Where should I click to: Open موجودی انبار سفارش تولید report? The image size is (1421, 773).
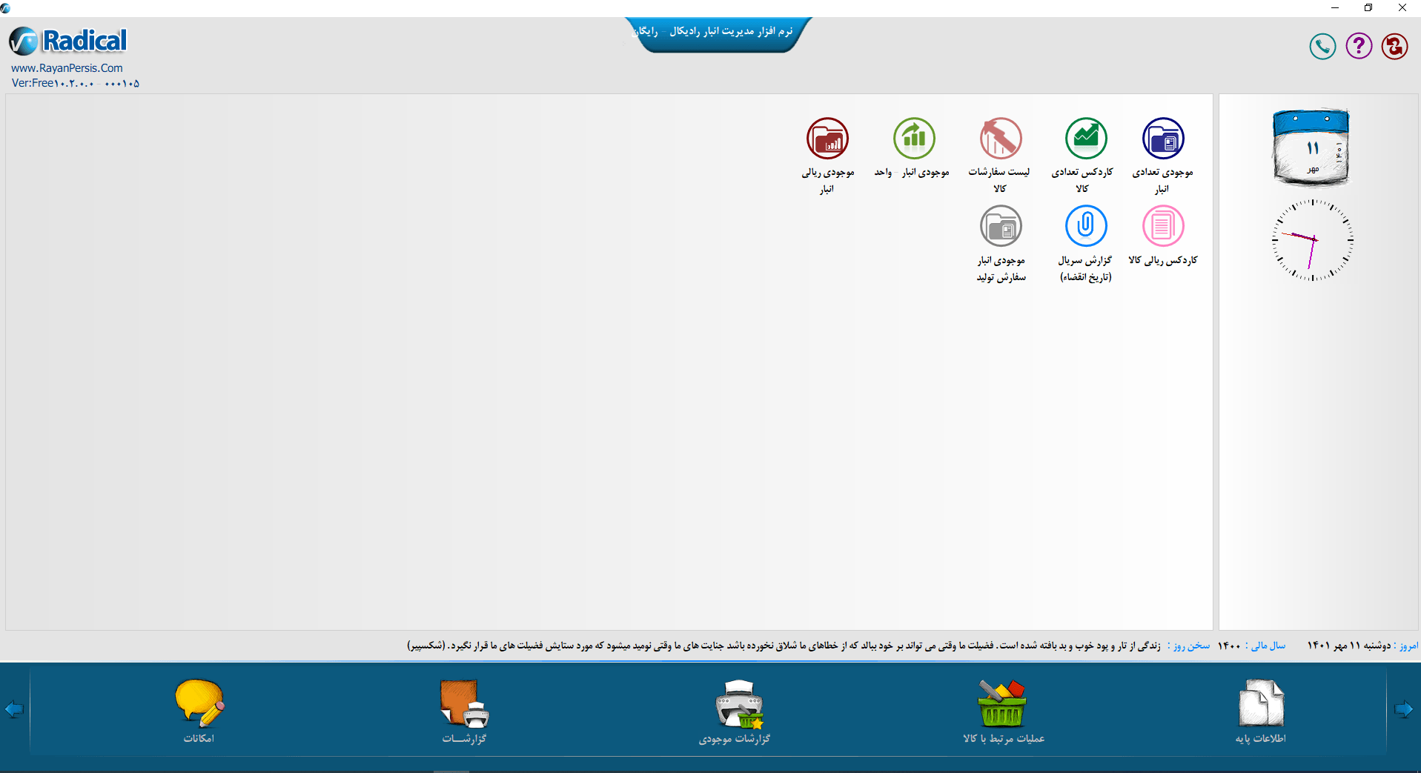[1000, 226]
